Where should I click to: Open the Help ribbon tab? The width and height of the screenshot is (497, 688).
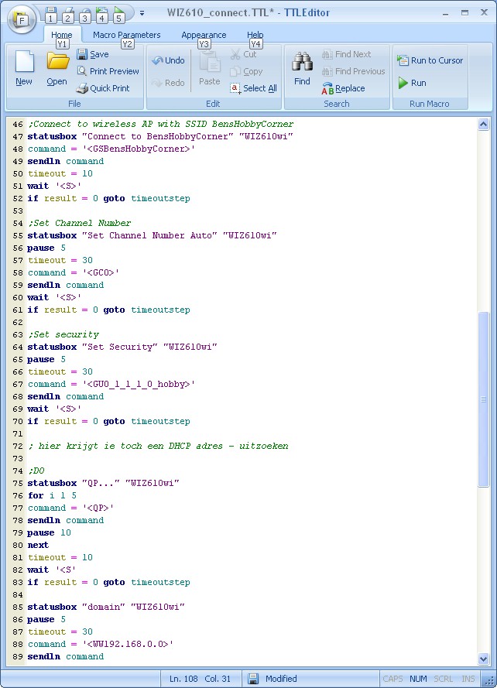[x=255, y=35]
